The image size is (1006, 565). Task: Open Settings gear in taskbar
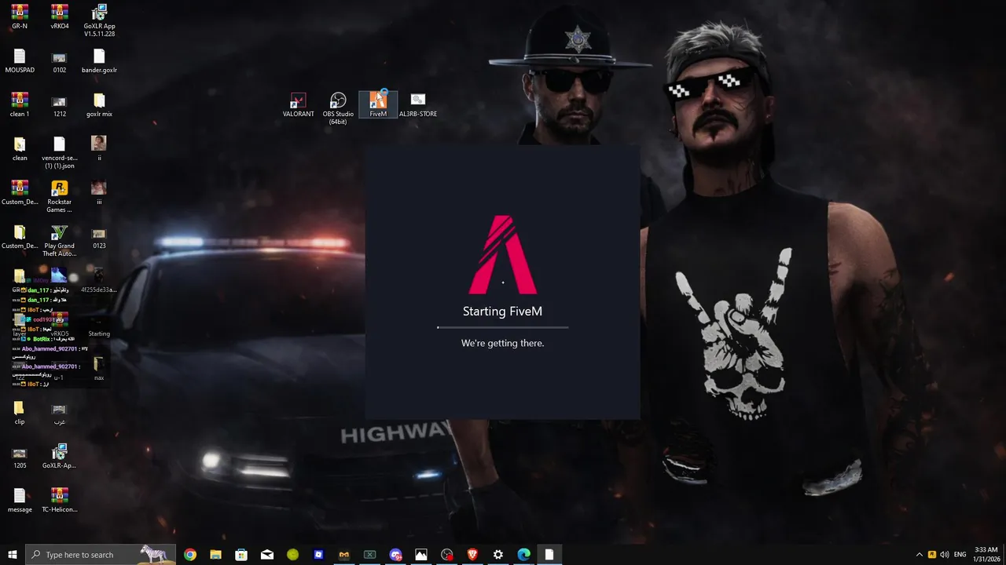point(498,555)
